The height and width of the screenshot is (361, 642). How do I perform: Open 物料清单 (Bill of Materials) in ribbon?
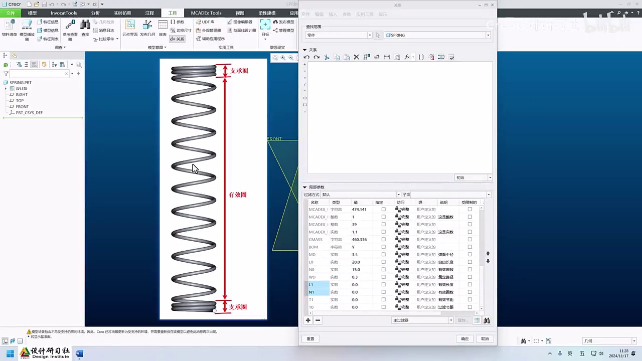pos(9,28)
